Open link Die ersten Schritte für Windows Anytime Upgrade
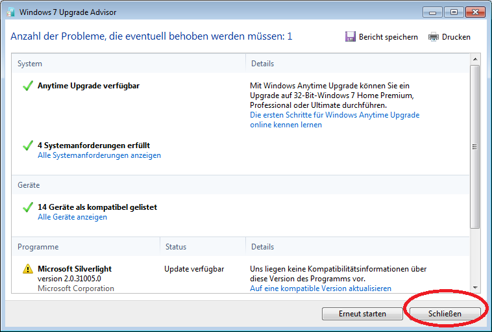492x332 pixels. point(334,120)
